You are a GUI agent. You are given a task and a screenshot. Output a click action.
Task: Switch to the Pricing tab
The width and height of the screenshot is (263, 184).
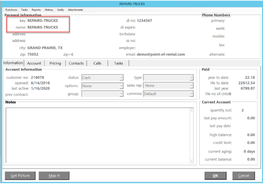point(55,63)
